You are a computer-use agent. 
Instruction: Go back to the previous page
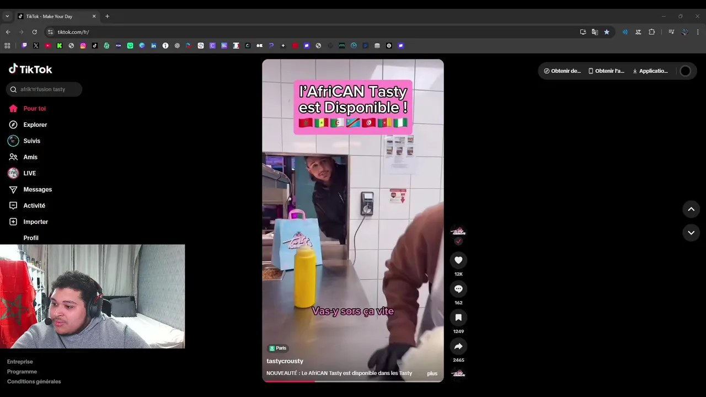tap(8, 32)
